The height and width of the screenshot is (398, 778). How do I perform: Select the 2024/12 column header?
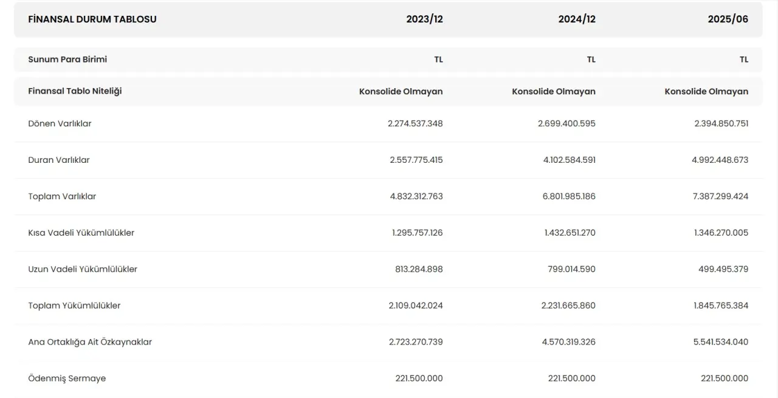tap(577, 19)
